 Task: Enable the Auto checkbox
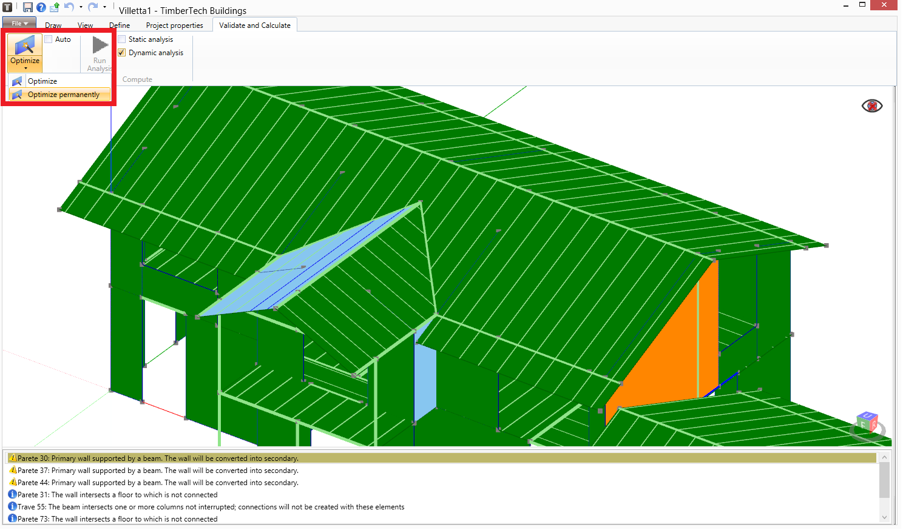point(49,39)
